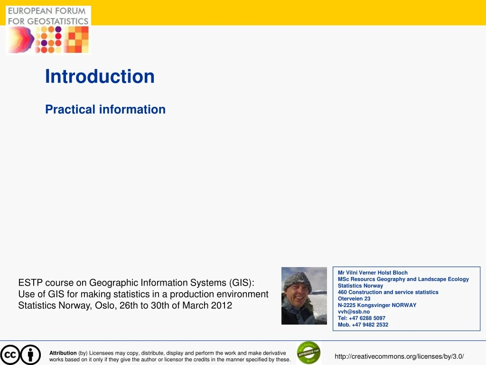Click the bold Attribution license text
Screen dimensions: 486x365
click(x=63, y=353)
